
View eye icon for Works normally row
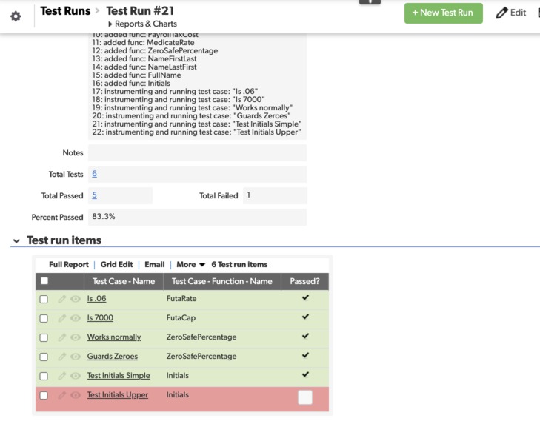pos(76,337)
